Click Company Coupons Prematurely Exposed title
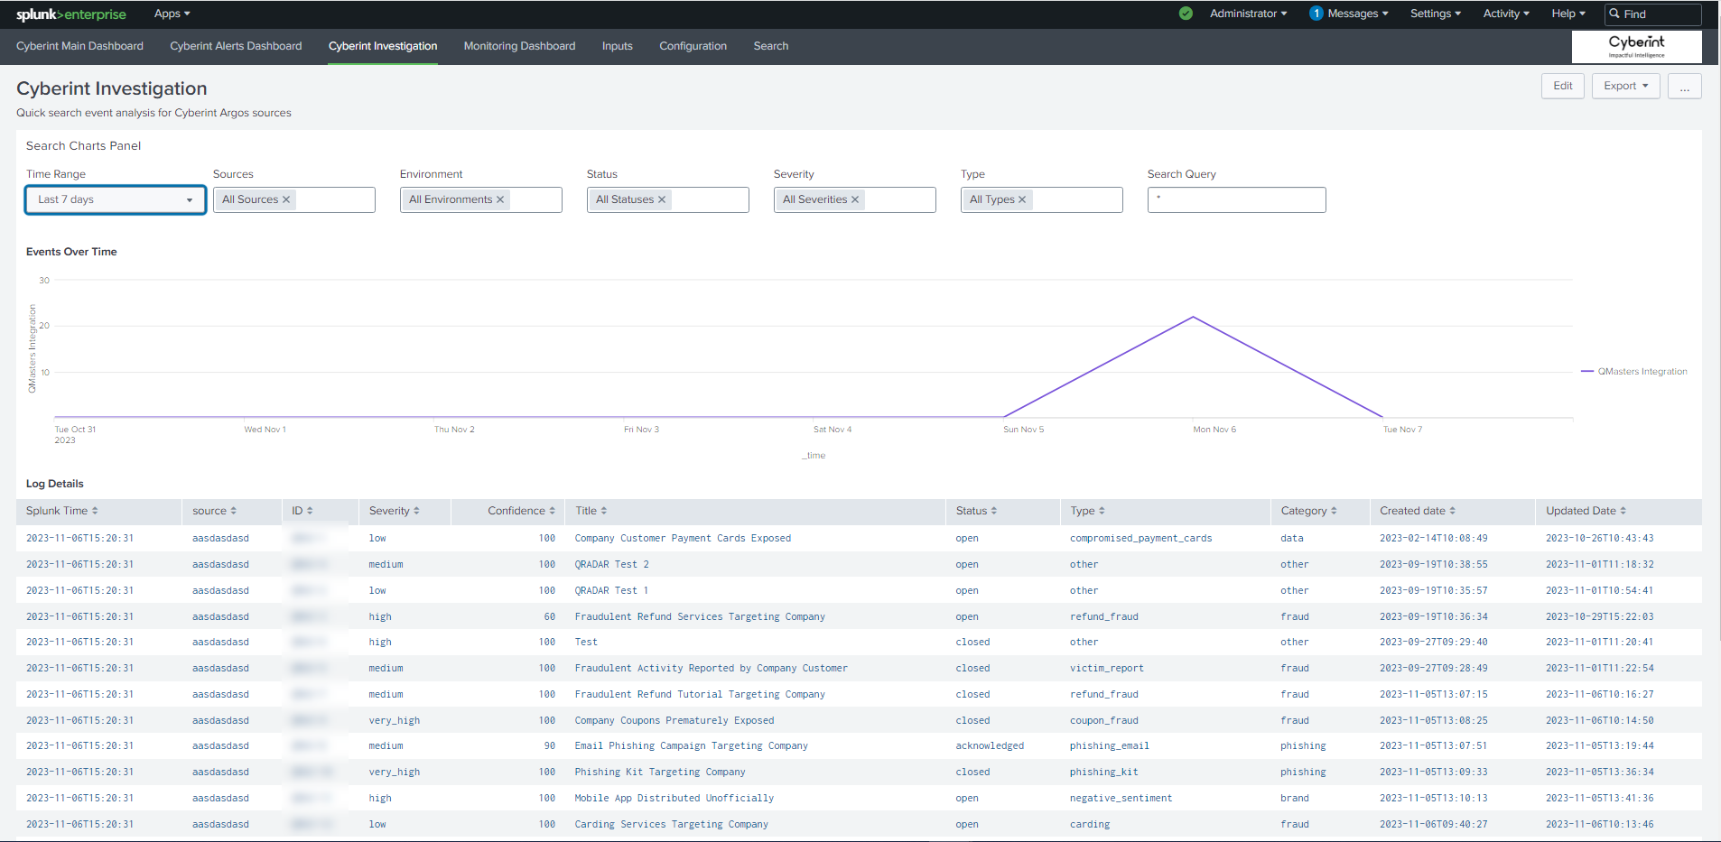The height and width of the screenshot is (842, 1721). click(674, 720)
